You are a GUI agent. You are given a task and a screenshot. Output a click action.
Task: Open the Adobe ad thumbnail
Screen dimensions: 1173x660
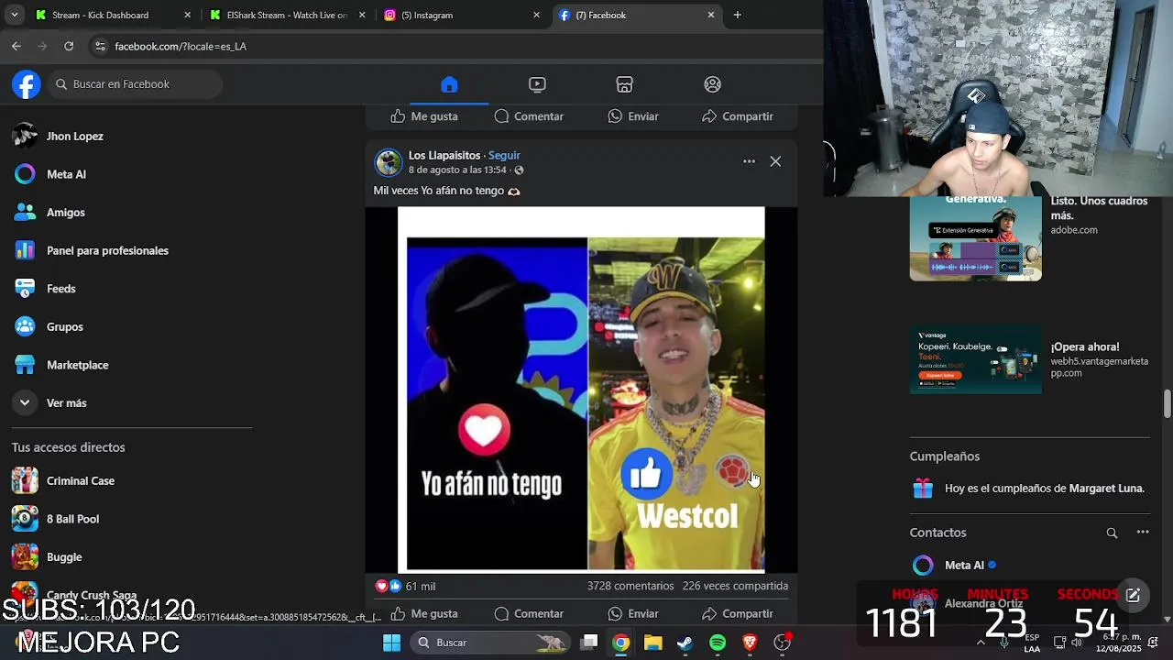(x=975, y=238)
